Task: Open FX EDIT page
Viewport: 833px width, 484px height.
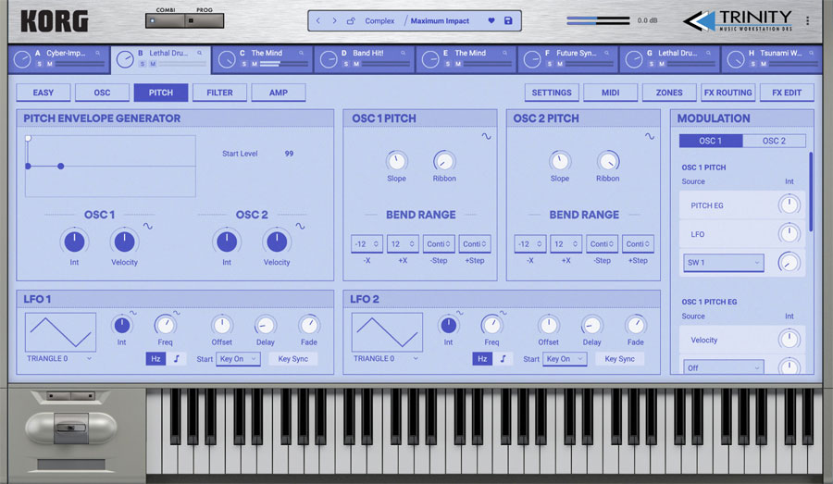Action: pos(787,93)
